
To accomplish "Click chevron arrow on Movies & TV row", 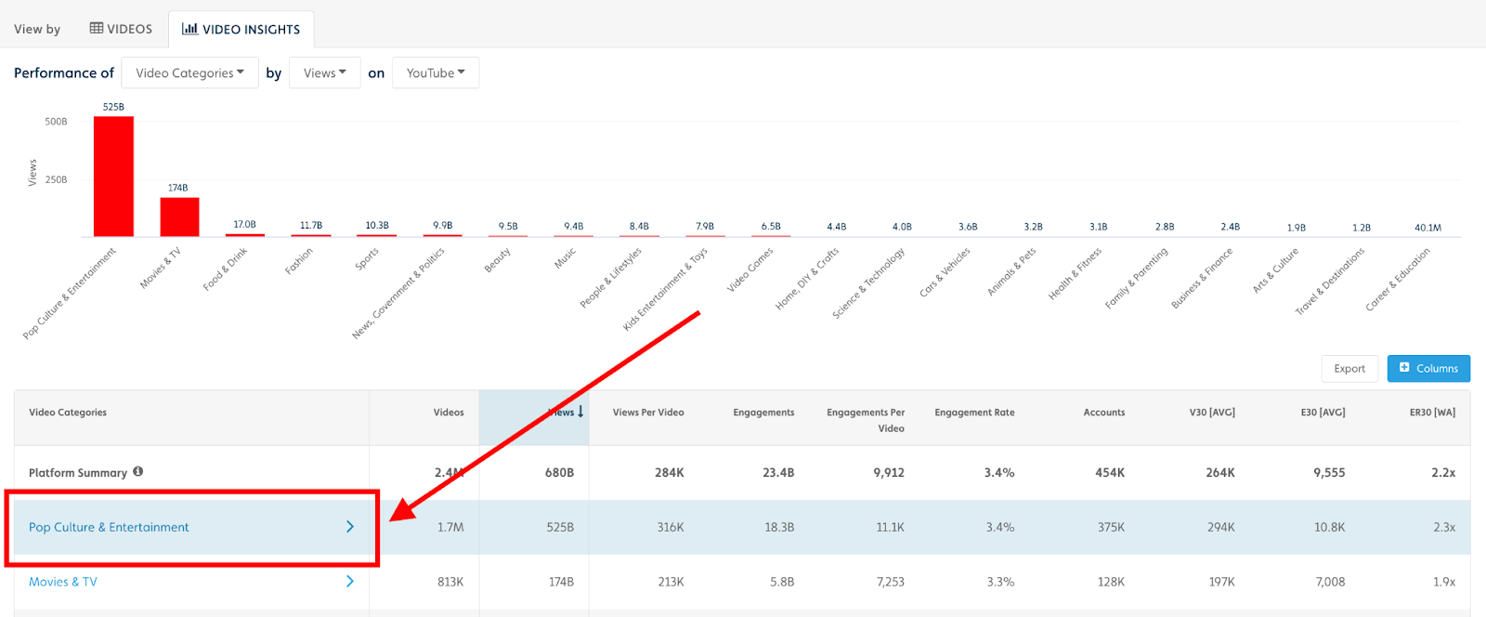I will point(350,582).
